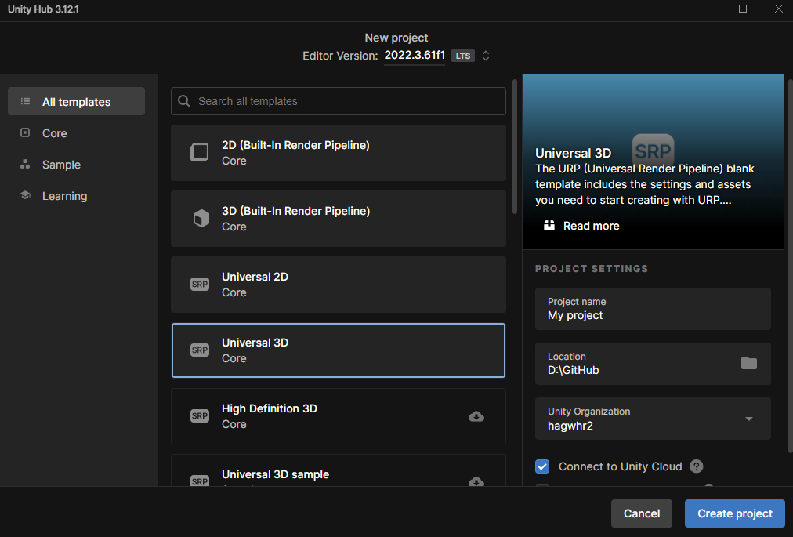The width and height of the screenshot is (793, 537).
Task: Edit the Location path field
Action: 653,364
